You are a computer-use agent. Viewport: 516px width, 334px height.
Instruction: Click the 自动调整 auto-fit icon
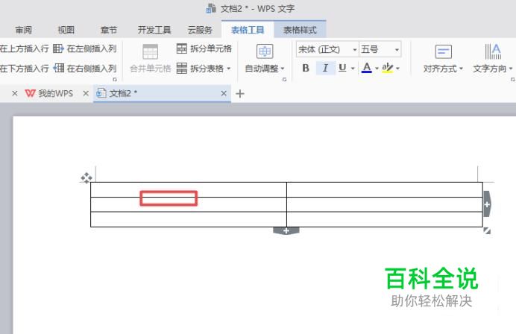265,51
